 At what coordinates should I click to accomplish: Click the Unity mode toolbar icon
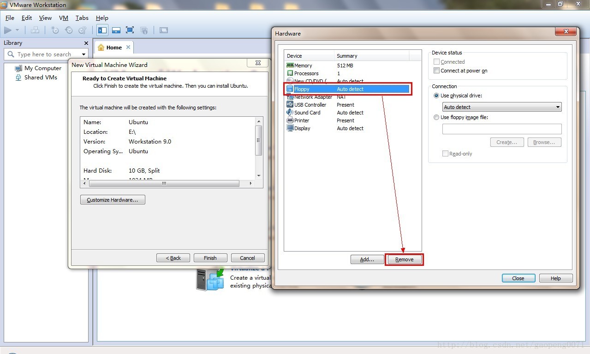click(x=144, y=30)
